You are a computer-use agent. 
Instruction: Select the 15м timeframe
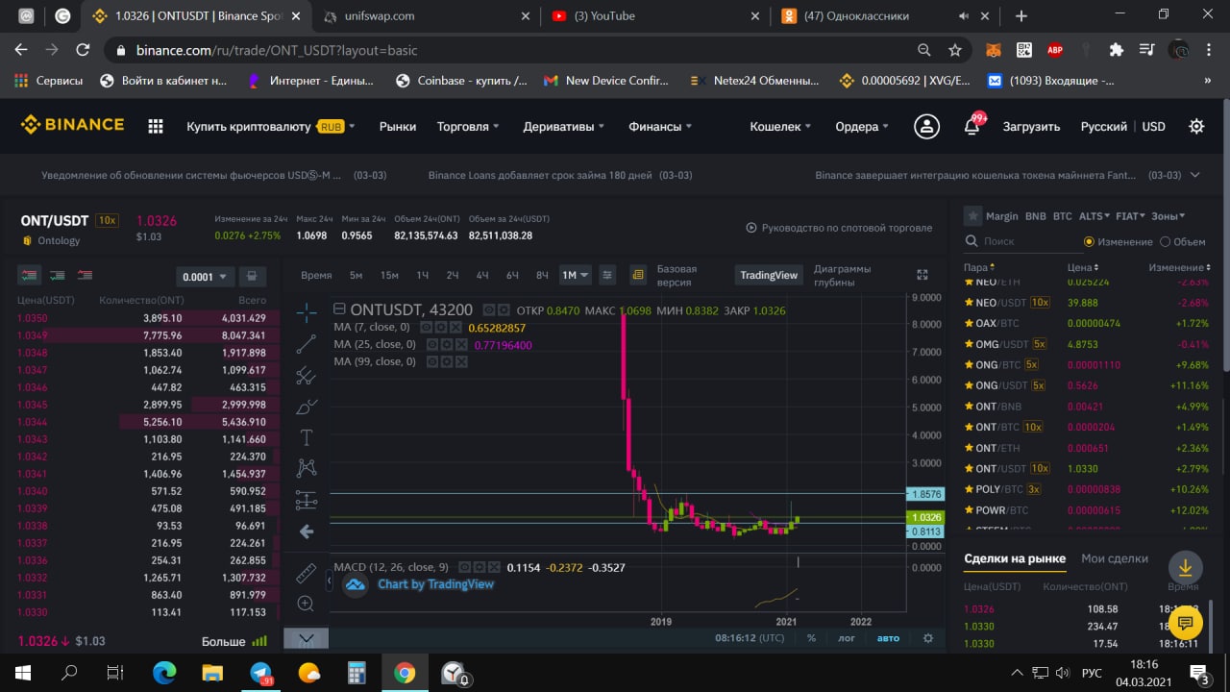[x=389, y=275]
